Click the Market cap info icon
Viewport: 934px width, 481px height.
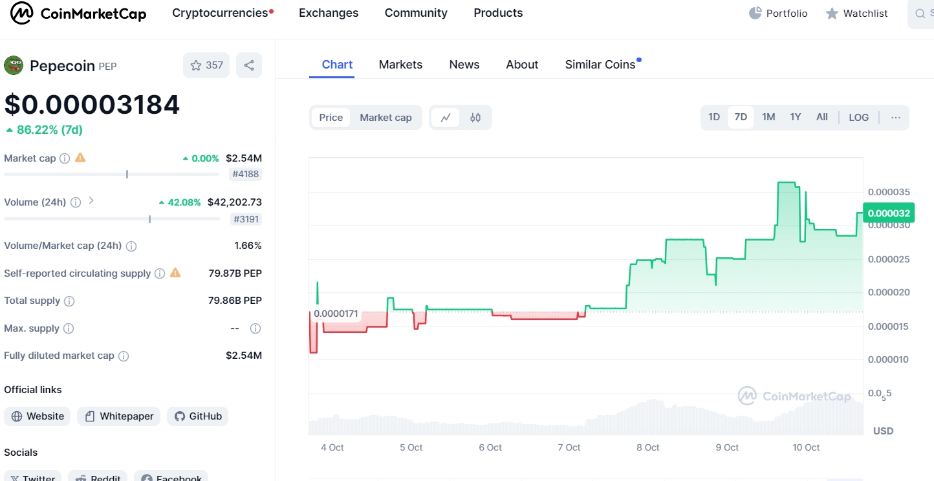pos(65,158)
